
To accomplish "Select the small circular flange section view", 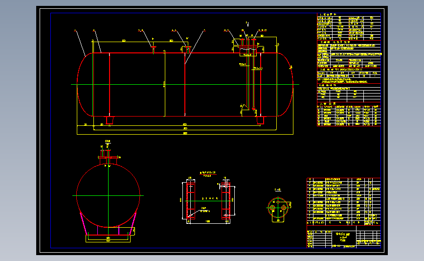I will pyautogui.click(x=278, y=208).
